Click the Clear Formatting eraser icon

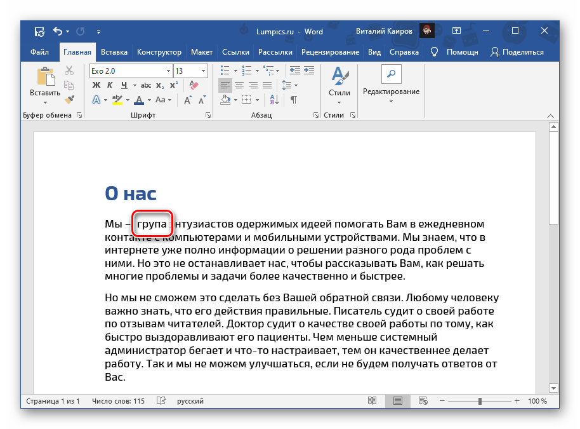tap(194, 85)
